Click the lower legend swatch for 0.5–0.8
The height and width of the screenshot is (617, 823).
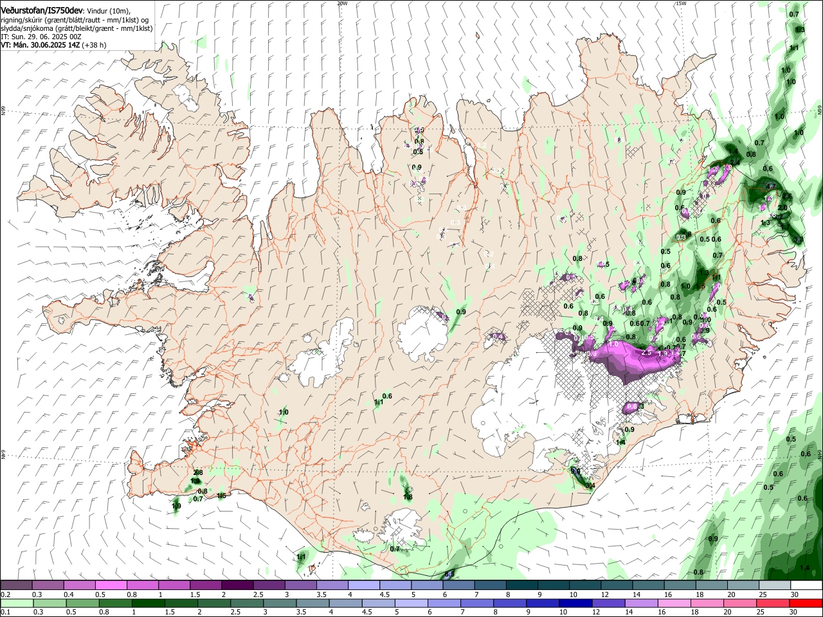pos(82,603)
